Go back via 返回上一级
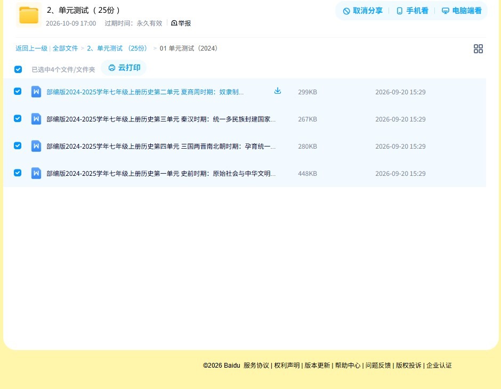 coord(31,48)
